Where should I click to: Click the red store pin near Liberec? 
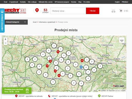58,52
